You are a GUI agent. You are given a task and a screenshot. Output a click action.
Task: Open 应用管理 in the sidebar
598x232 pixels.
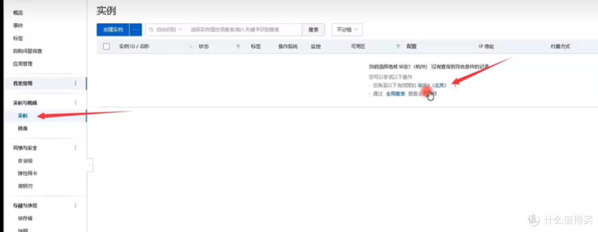click(x=23, y=64)
